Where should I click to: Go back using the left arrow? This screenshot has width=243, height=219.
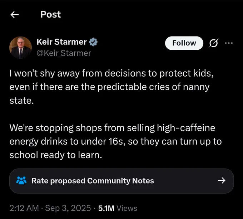click(15, 15)
